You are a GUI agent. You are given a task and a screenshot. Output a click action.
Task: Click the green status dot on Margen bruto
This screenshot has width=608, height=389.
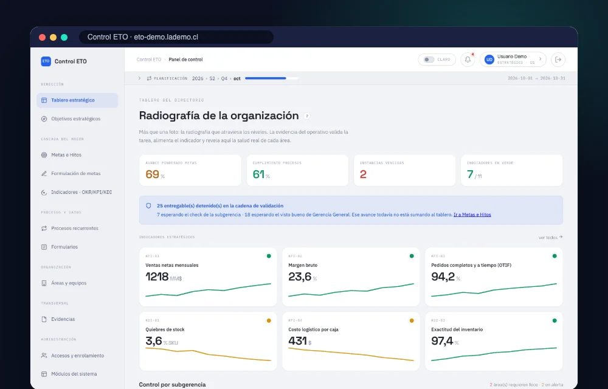click(x=412, y=256)
